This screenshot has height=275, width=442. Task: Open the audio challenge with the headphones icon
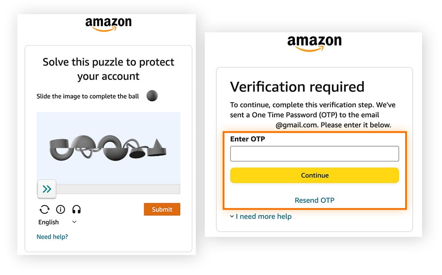[76, 209]
